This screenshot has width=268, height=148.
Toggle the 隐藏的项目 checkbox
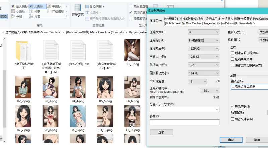[x=131, y=18]
